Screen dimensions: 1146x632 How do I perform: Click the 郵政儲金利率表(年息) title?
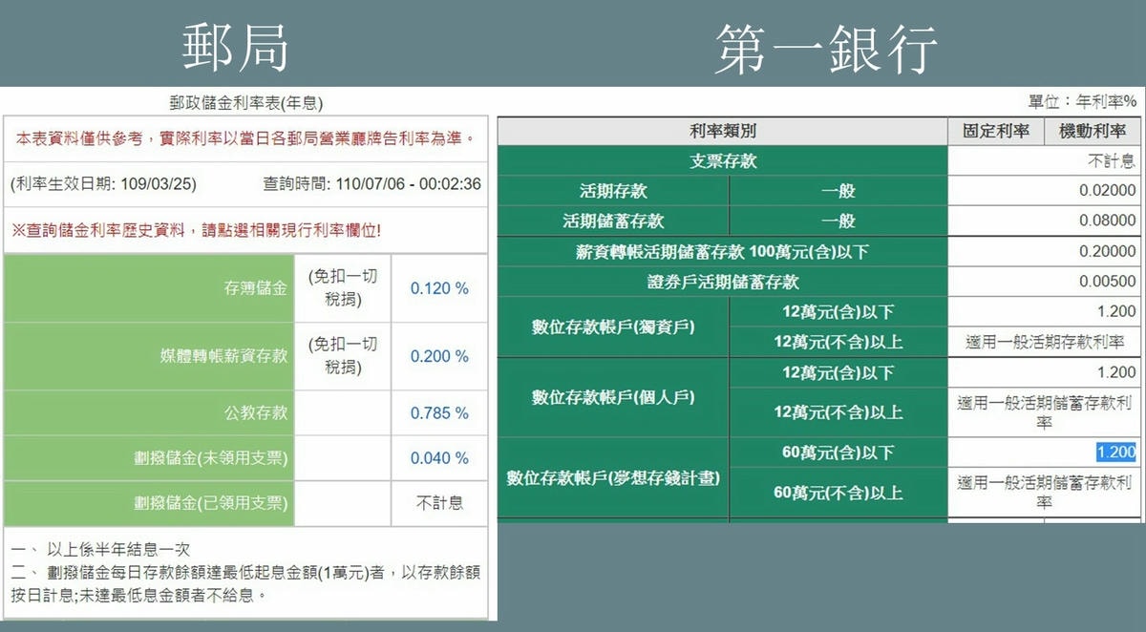pos(245,103)
